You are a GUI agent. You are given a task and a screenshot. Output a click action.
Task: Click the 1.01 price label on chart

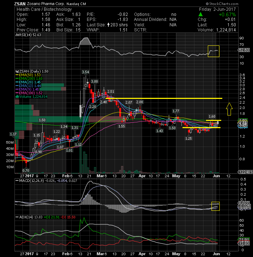pyautogui.click(x=69, y=150)
